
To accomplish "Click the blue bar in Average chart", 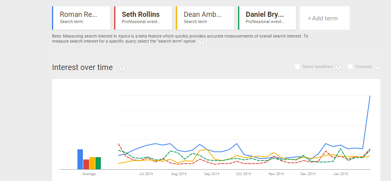I will pos(80,159).
